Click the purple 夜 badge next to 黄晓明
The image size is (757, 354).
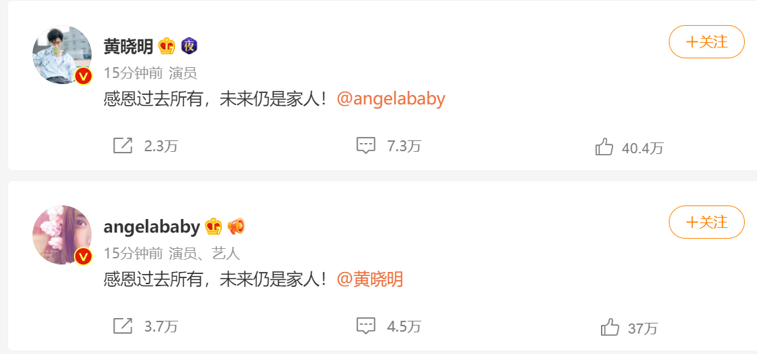point(189,46)
